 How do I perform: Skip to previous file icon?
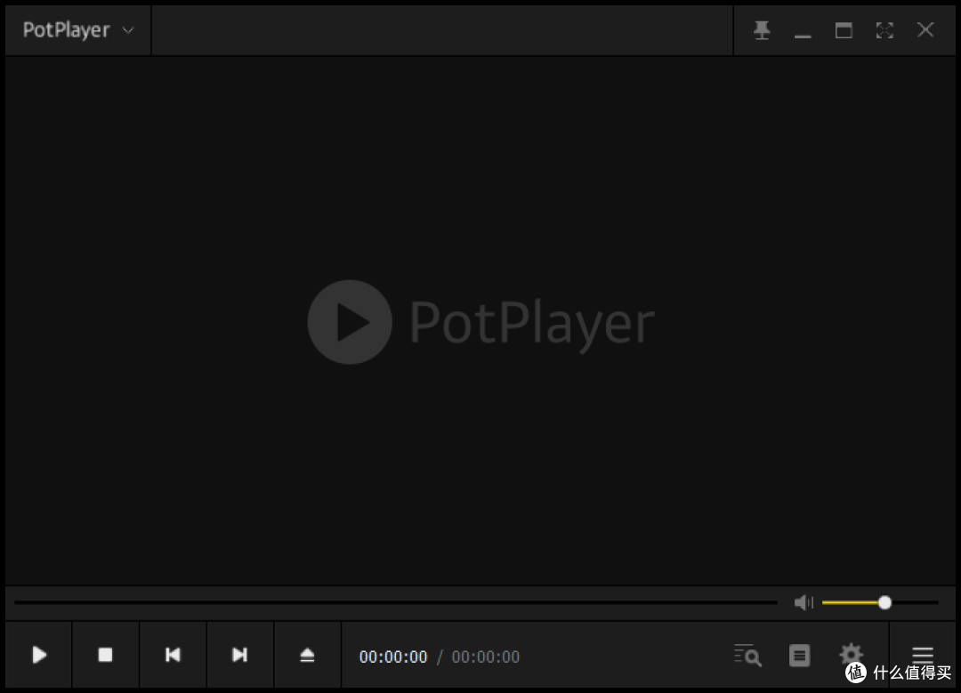tap(173, 656)
